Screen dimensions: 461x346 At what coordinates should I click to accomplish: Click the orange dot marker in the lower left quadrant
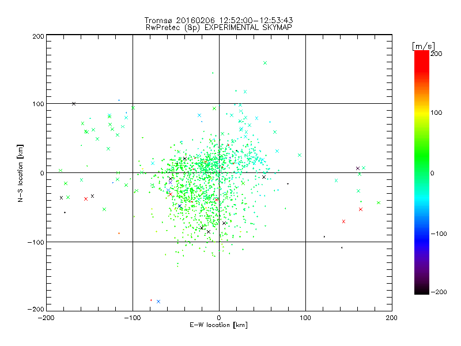pyautogui.click(x=119, y=234)
